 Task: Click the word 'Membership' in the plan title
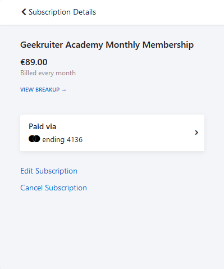(x=168, y=45)
